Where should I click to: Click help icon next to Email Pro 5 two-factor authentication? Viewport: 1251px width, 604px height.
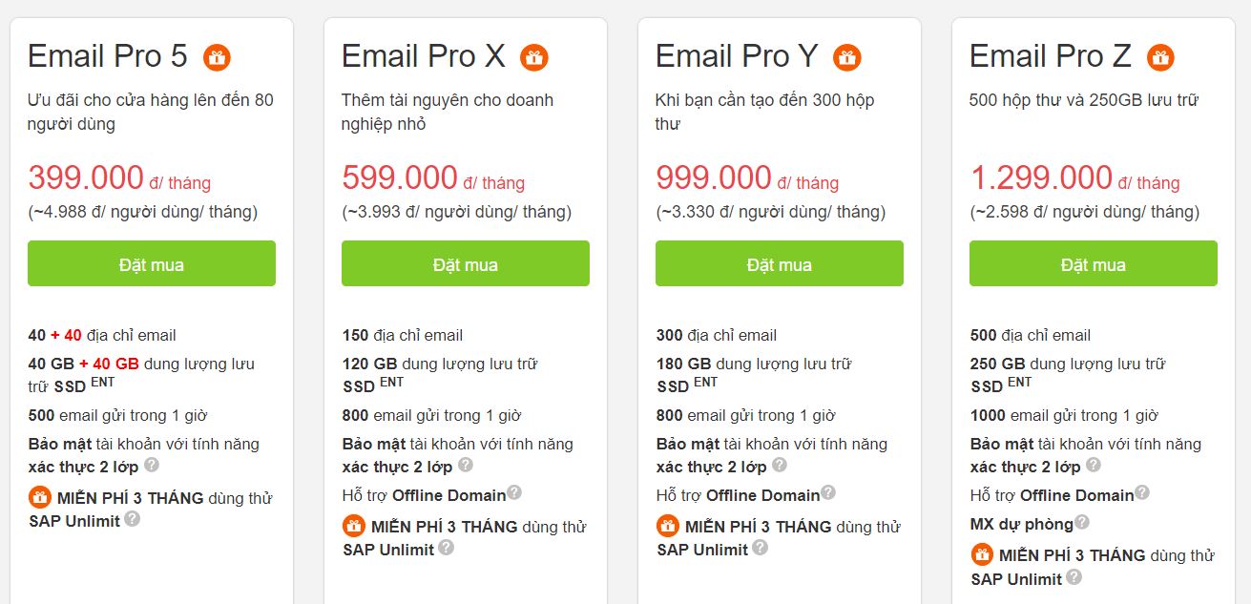(151, 466)
